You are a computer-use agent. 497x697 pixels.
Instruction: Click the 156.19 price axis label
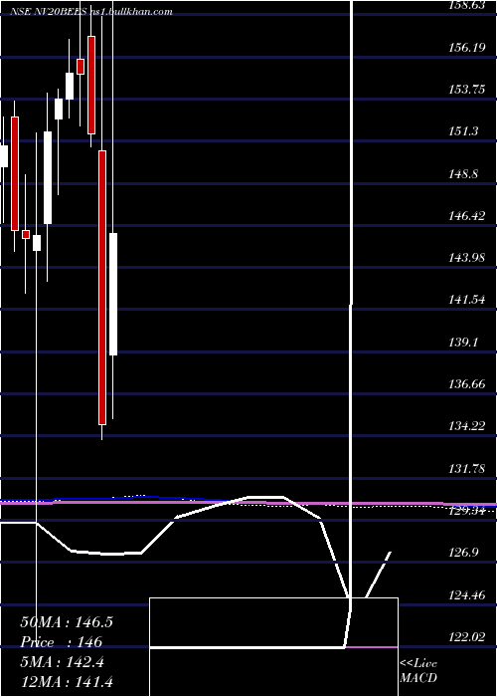[467, 47]
